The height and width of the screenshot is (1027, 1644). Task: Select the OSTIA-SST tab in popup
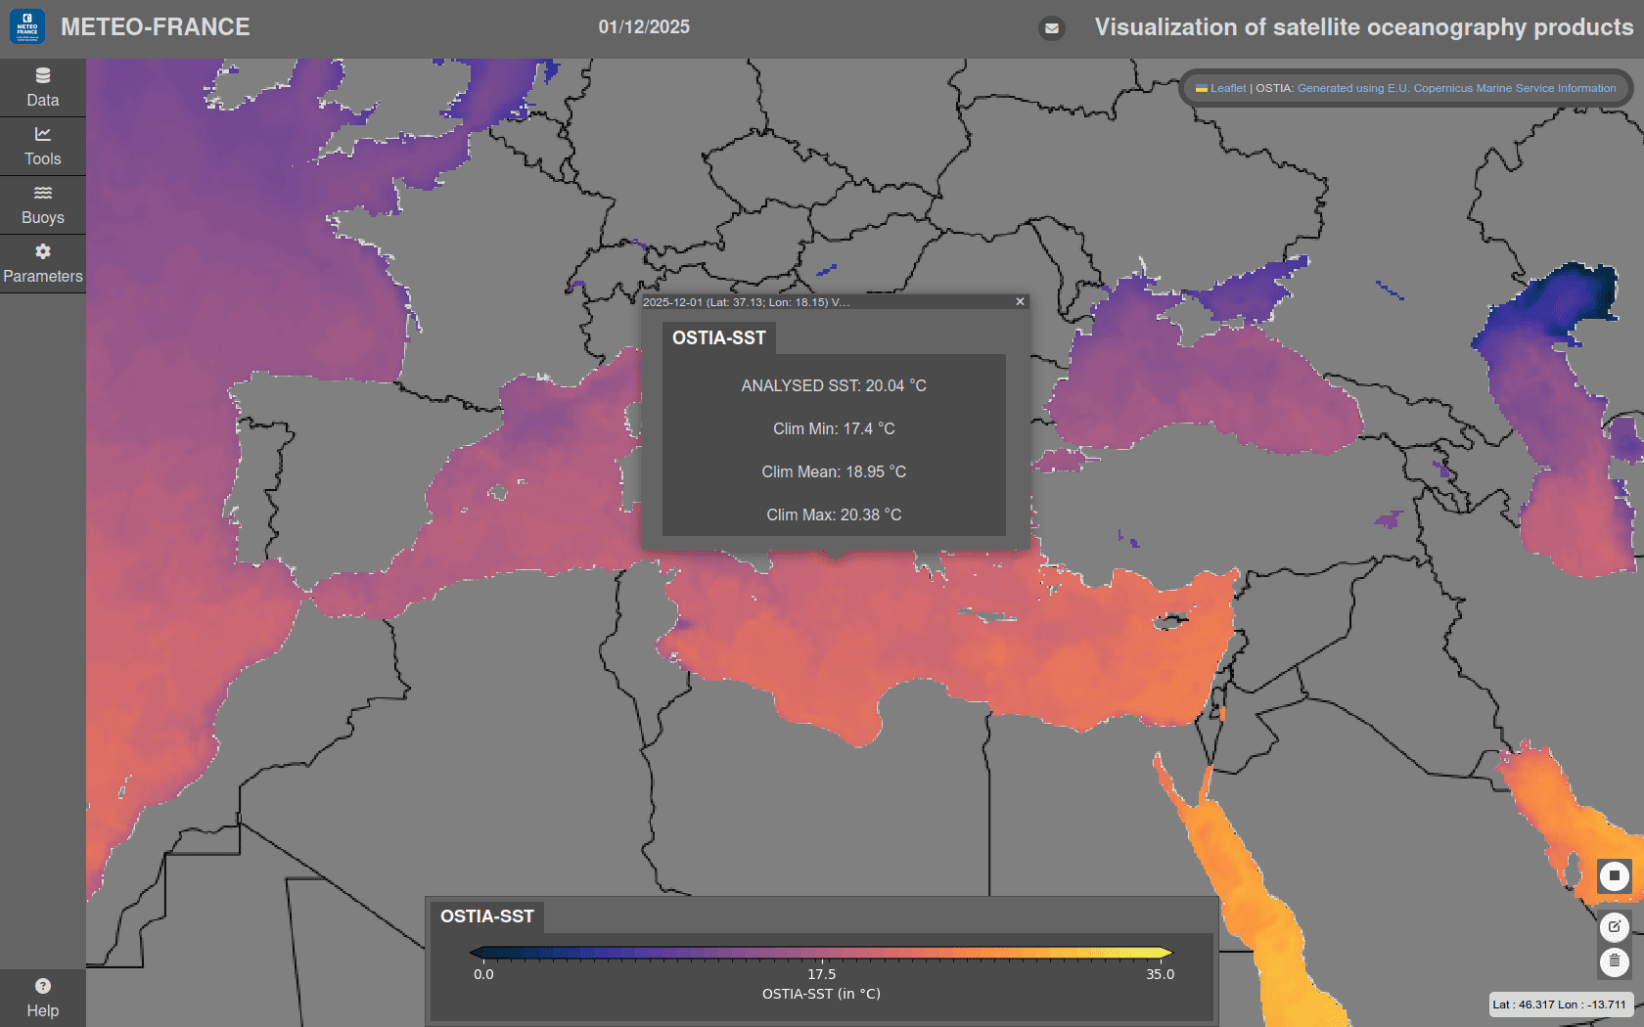(718, 338)
